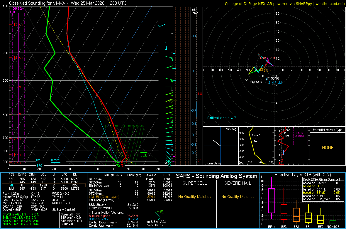
Task: Click the Classic Supercell label
Action: (x=300, y=134)
